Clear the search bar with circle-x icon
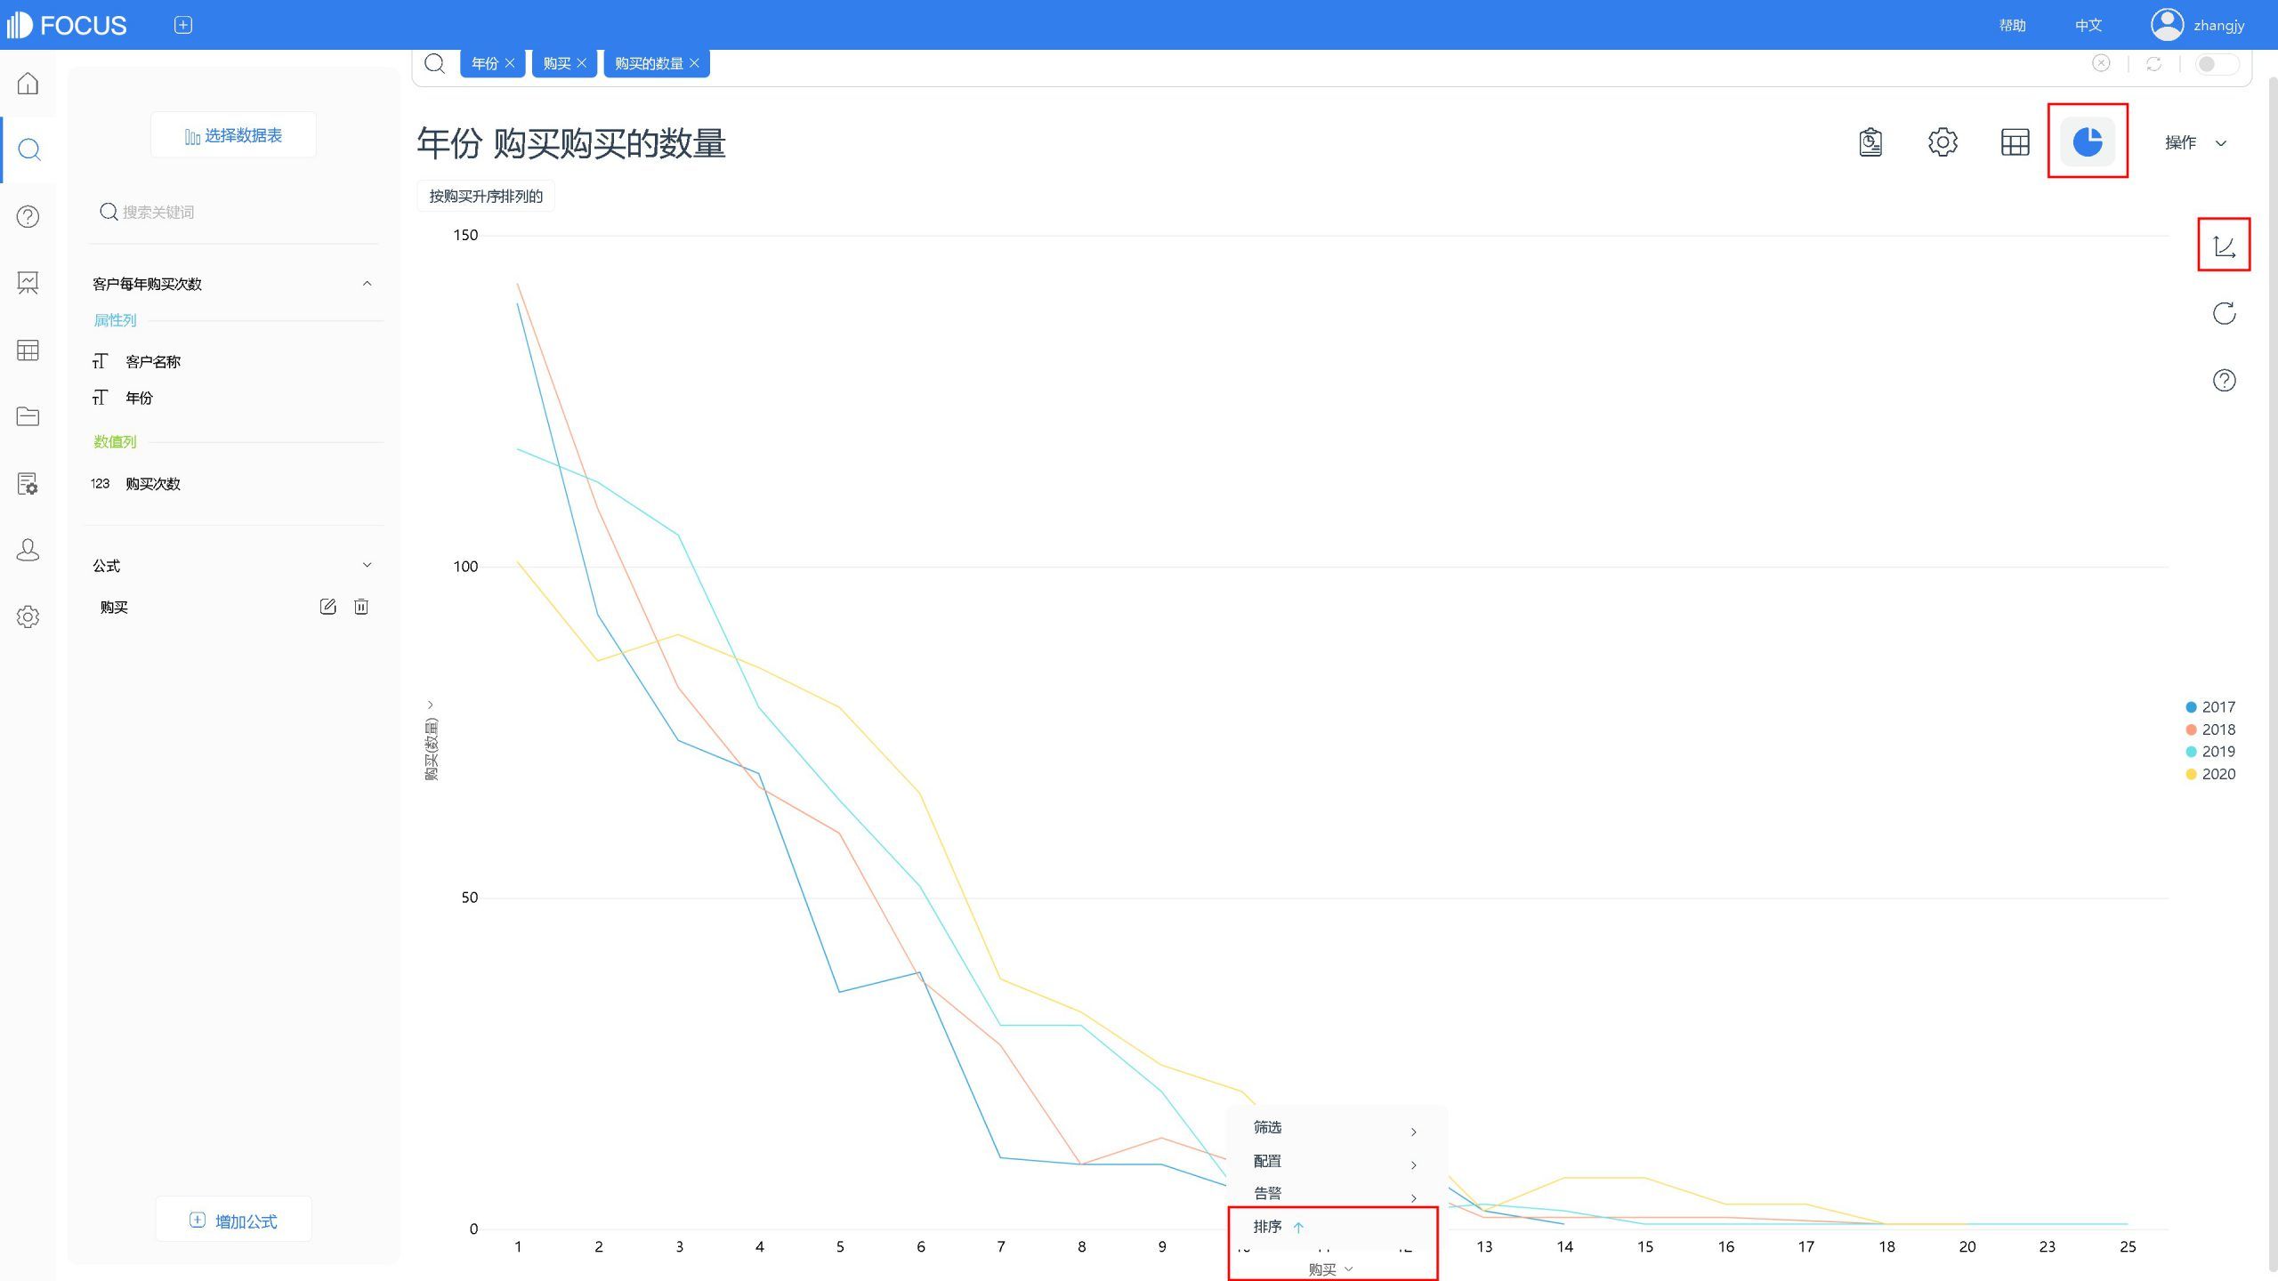 point(2101,63)
